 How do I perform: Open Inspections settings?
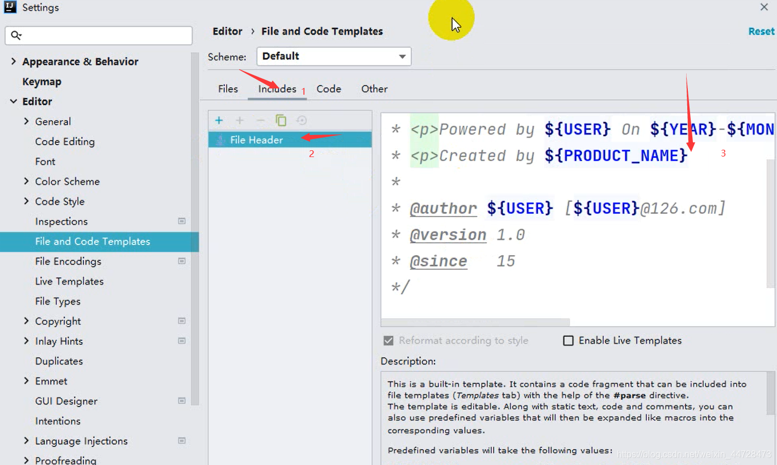[61, 221]
